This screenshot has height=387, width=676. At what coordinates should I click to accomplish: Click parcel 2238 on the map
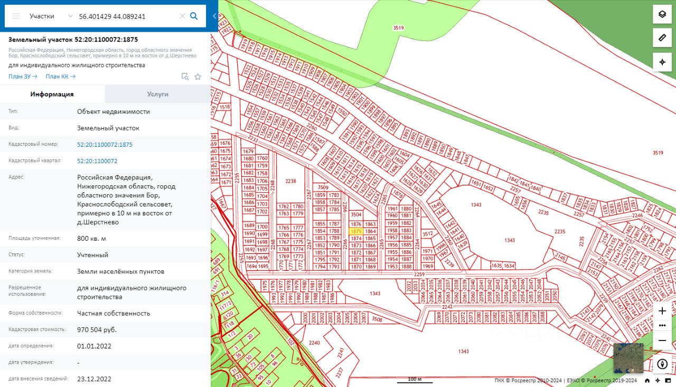290,181
